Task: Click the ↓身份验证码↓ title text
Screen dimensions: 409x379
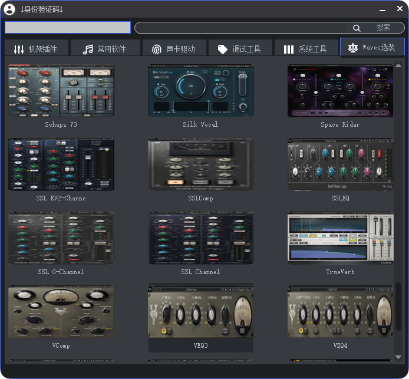Action: [x=42, y=9]
